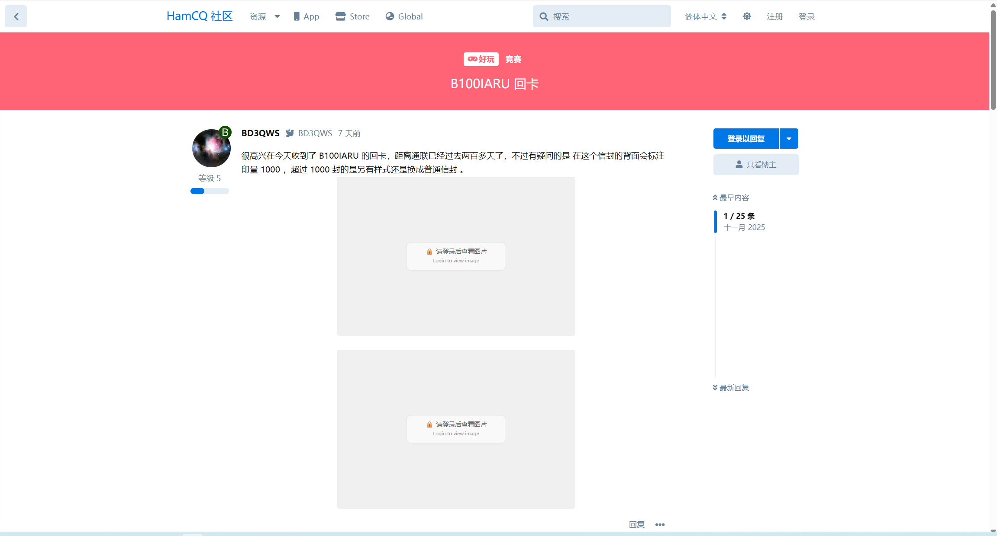Toggle 只看楼主 author-only filter
Image resolution: width=997 pixels, height=536 pixels.
tap(756, 165)
